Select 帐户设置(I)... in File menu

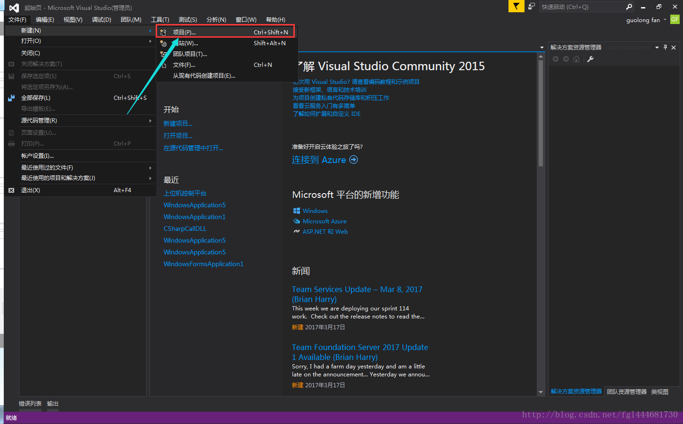click(x=80, y=156)
